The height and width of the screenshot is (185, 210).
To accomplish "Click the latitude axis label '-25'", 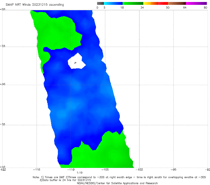I will pos(3,46).
